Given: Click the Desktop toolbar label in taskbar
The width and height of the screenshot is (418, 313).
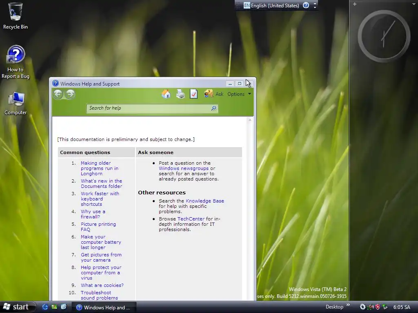Looking at the screenshot, I should click(x=334, y=307).
